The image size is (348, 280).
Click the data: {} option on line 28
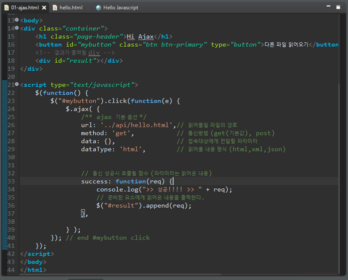pyautogui.click(x=98, y=141)
